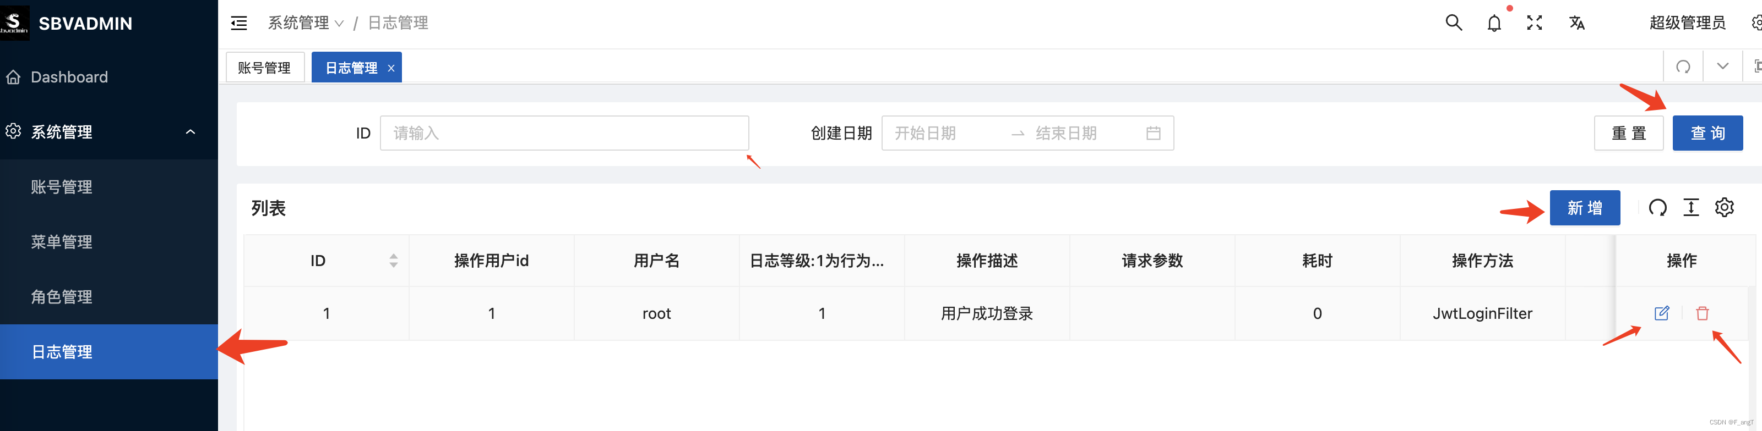Viewport: 1762px width, 431px height.
Task: Click the 操作描述 column header
Action: point(987,260)
